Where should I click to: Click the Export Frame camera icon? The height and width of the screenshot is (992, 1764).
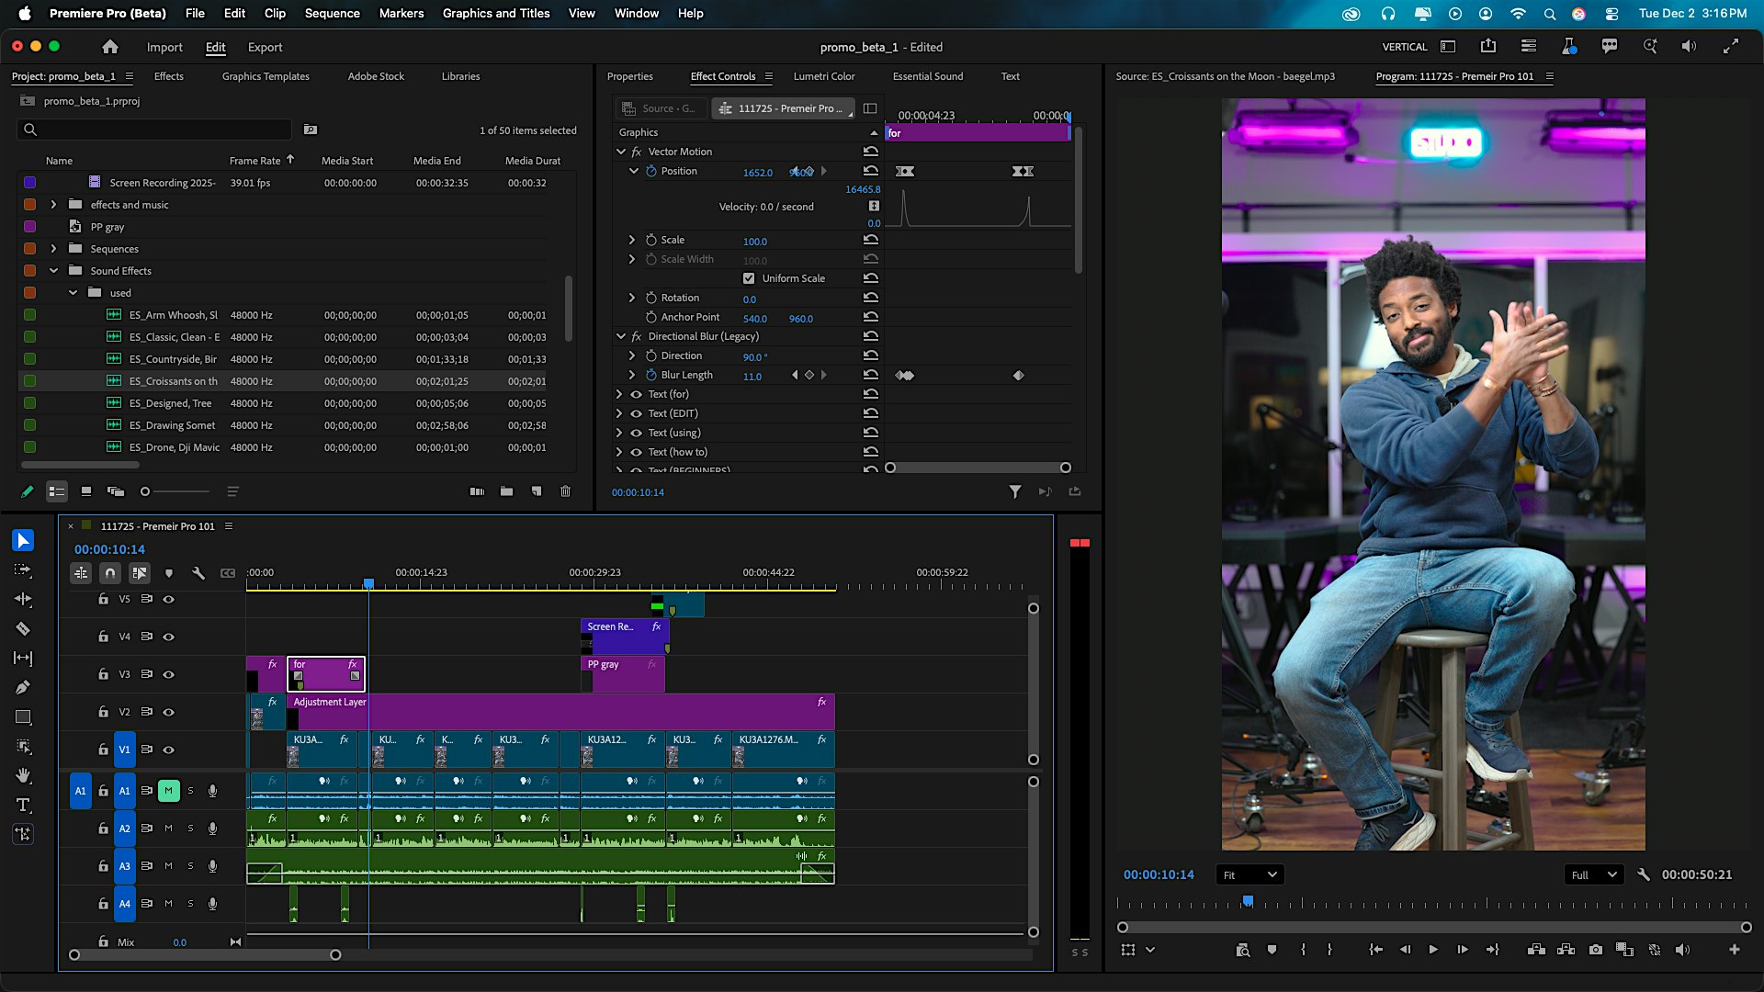tap(1596, 950)
